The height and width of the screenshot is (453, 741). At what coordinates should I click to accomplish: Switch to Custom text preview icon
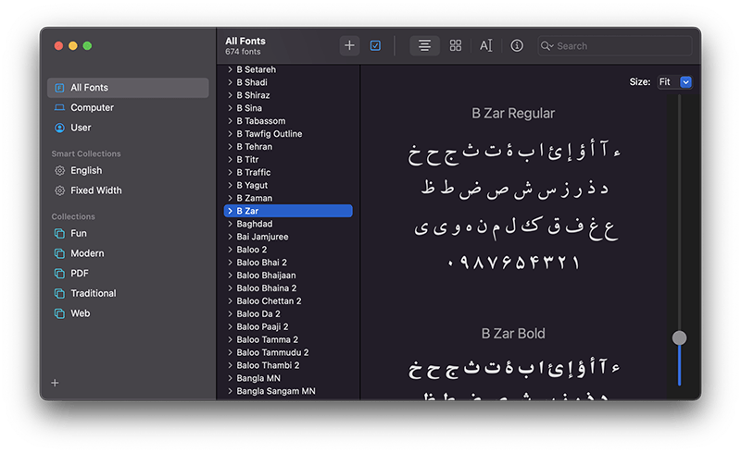(485, 45)
